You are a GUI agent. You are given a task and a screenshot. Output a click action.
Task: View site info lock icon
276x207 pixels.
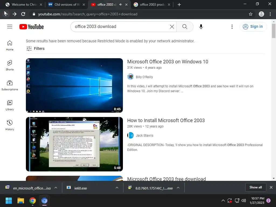point(34,14)
